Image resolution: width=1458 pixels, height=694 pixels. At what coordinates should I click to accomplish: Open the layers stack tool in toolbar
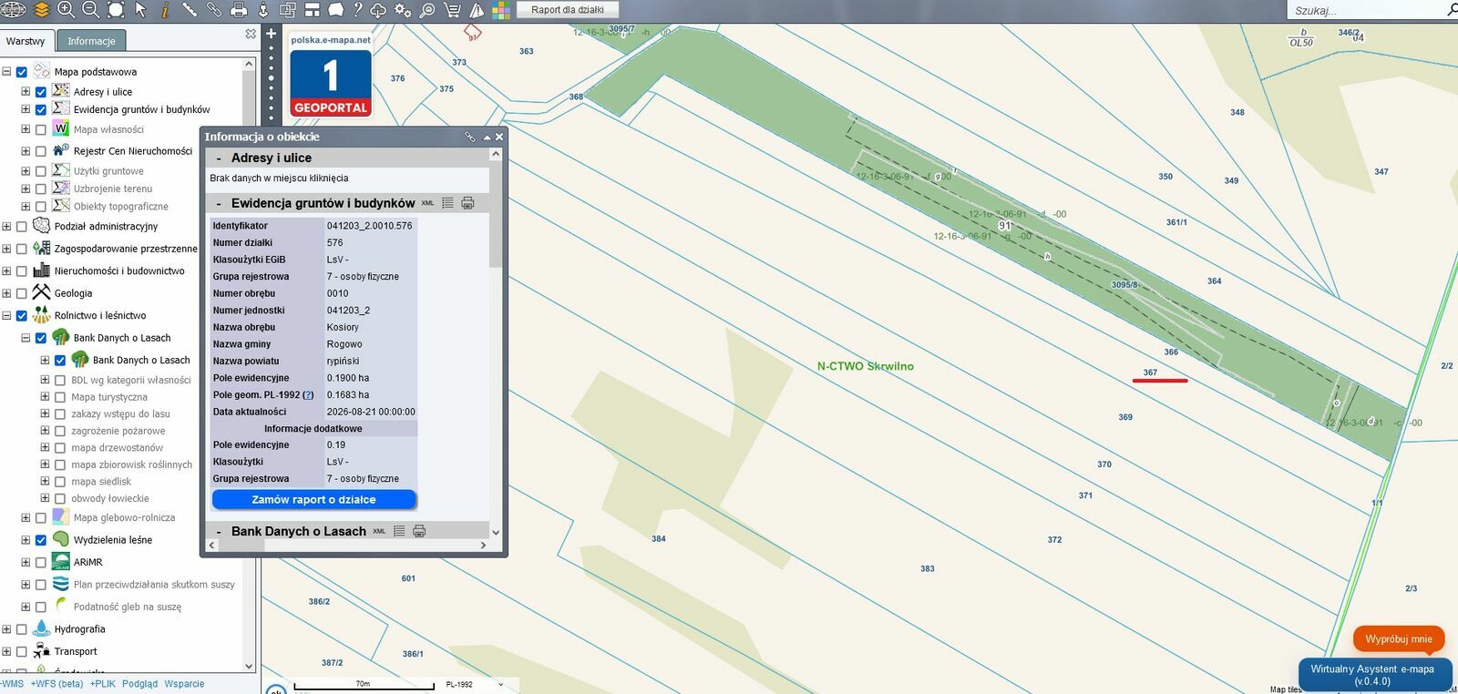pos(41,10)
